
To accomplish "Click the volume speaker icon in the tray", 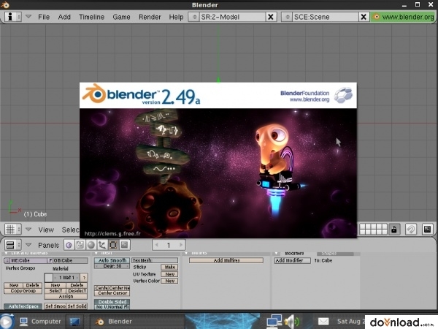I will (291, 321).
